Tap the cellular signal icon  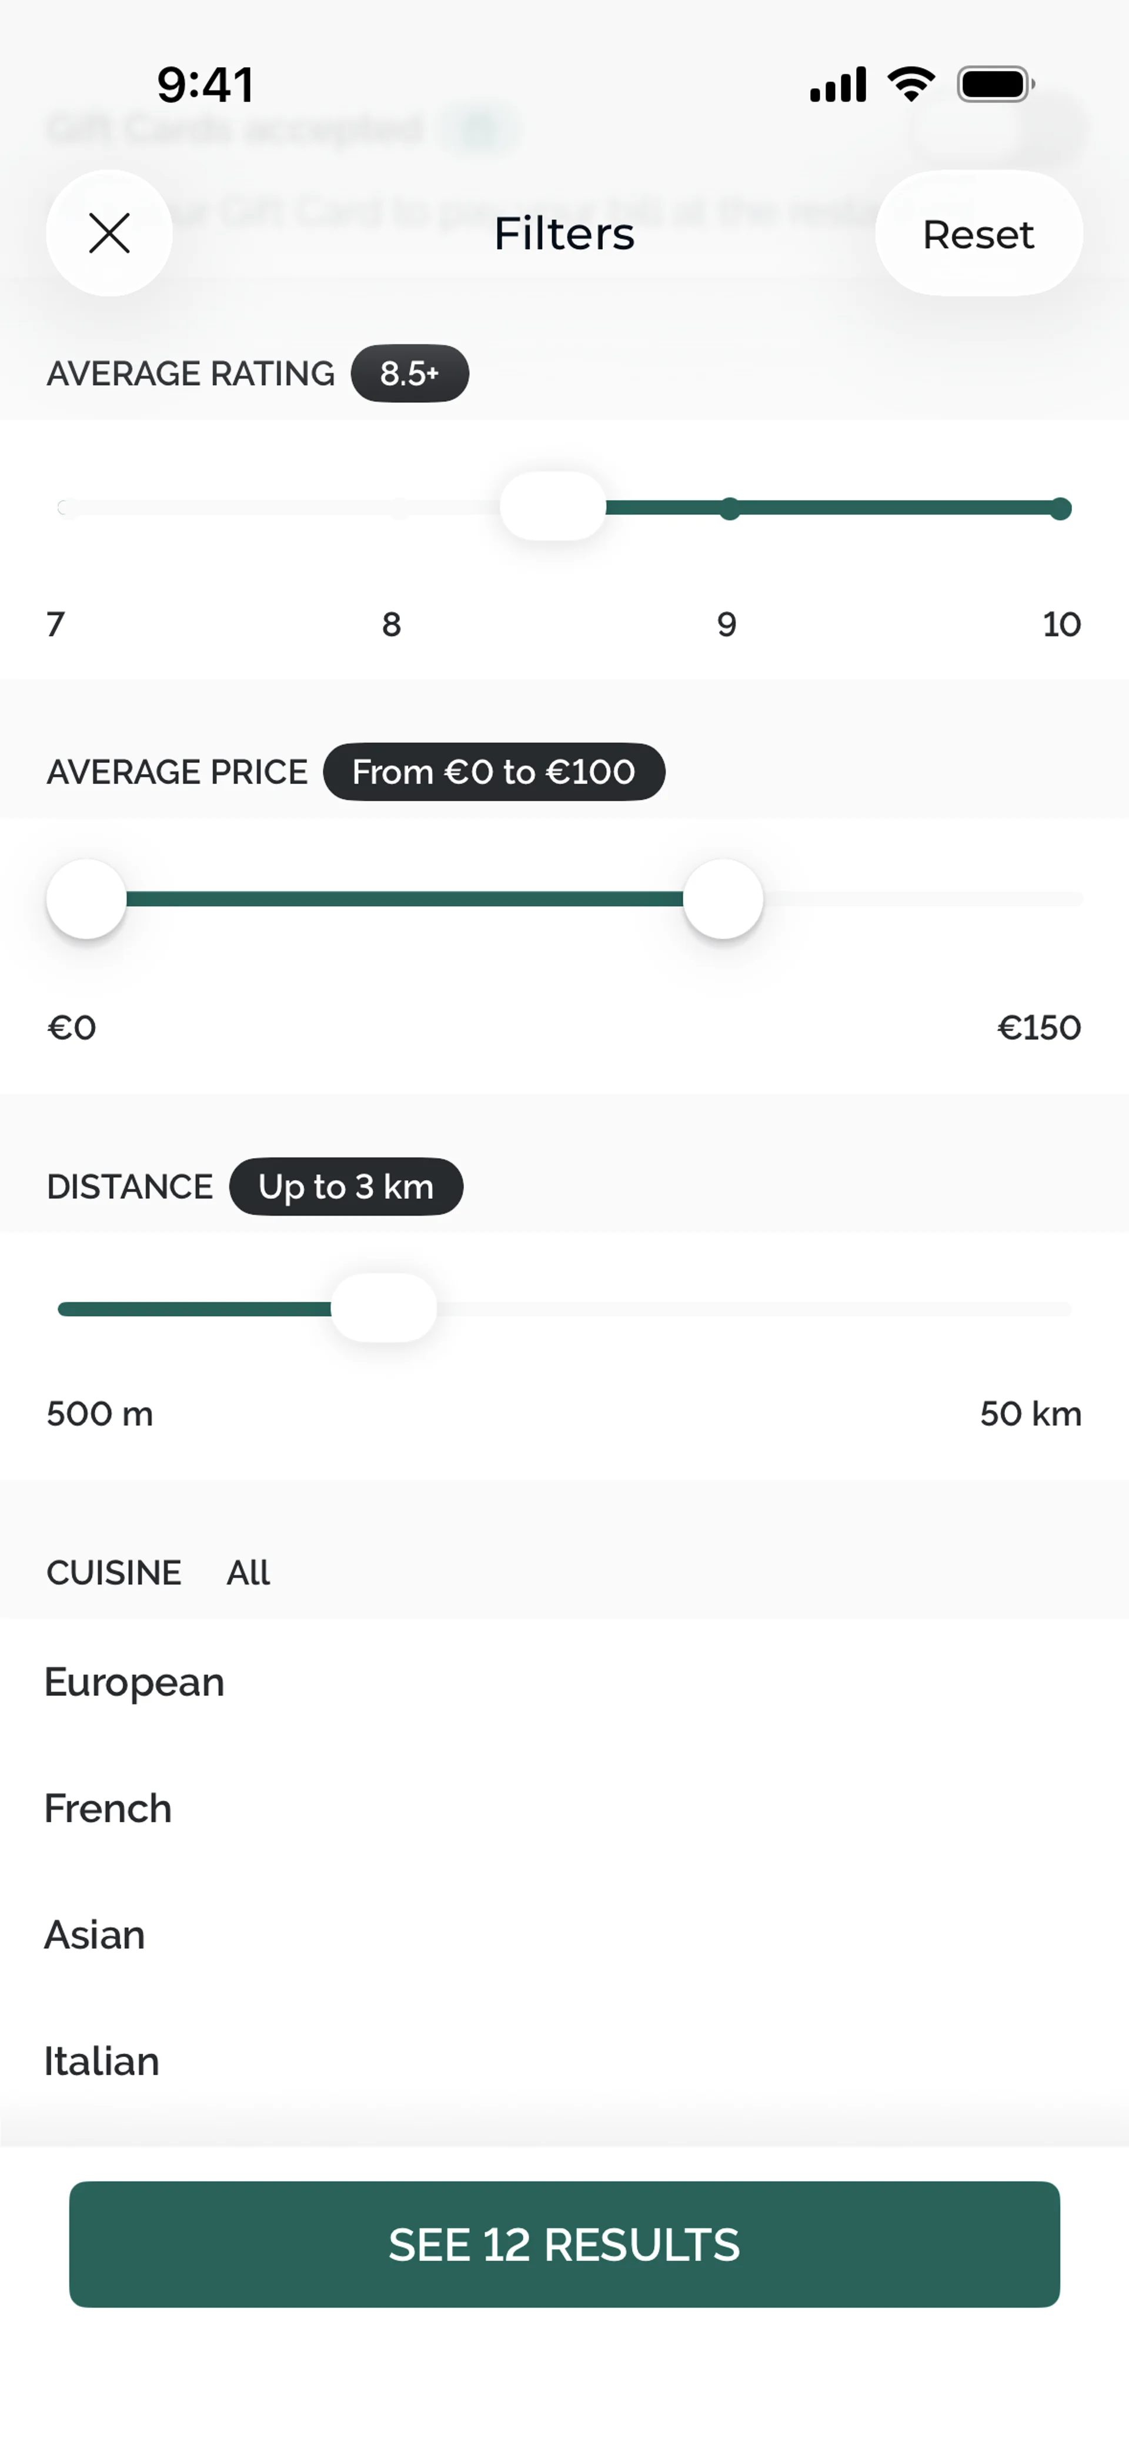(837, 85)
